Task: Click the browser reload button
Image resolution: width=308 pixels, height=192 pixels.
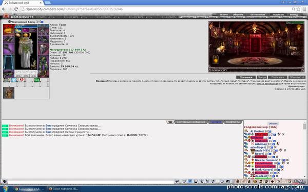Action: click(x=16, y=9)
